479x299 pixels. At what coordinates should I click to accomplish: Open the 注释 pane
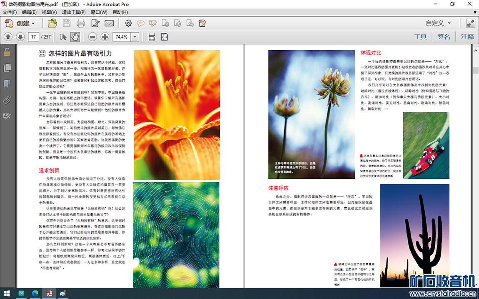pos(467,37)
